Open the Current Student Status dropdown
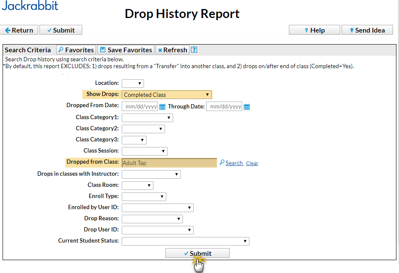Image resolution: width=399 pixels, height=273 pixels. click(186, 241)
